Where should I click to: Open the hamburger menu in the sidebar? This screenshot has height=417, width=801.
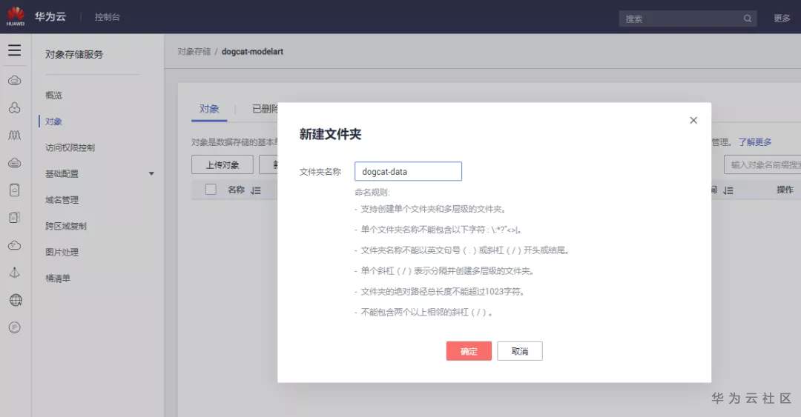(15, 50)
